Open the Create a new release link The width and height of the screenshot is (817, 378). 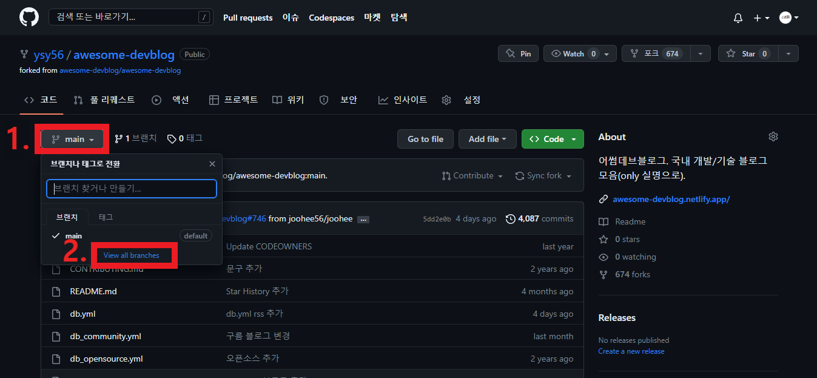pos(631,351)
